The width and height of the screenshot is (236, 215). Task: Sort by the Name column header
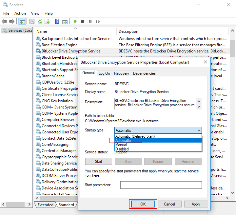tap(76, 31)
